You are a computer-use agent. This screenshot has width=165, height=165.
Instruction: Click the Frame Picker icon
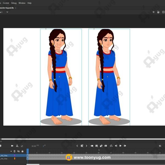(106, 146)
